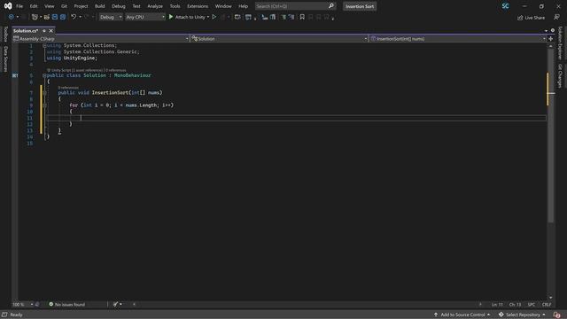The width and height of the screenshot is (567, 319).
Task: Click the CRLF line ending indicator
Action: (x=547, y=305)
